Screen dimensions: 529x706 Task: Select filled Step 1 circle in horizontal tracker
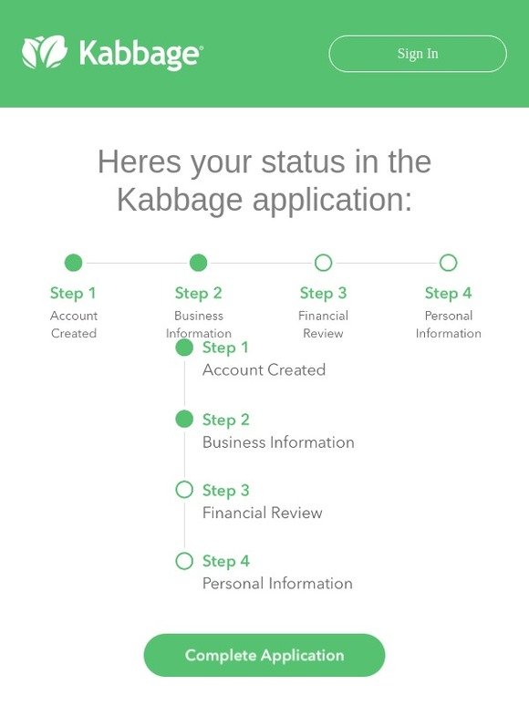73,263
